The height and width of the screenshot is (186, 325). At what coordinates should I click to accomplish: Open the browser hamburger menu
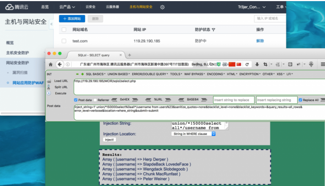323,64
